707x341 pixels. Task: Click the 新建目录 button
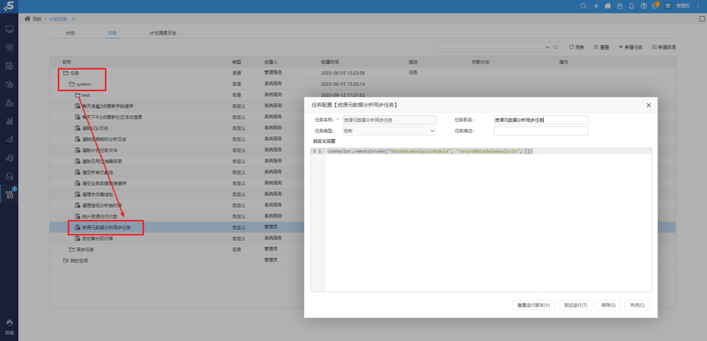[x=664, y=47]
